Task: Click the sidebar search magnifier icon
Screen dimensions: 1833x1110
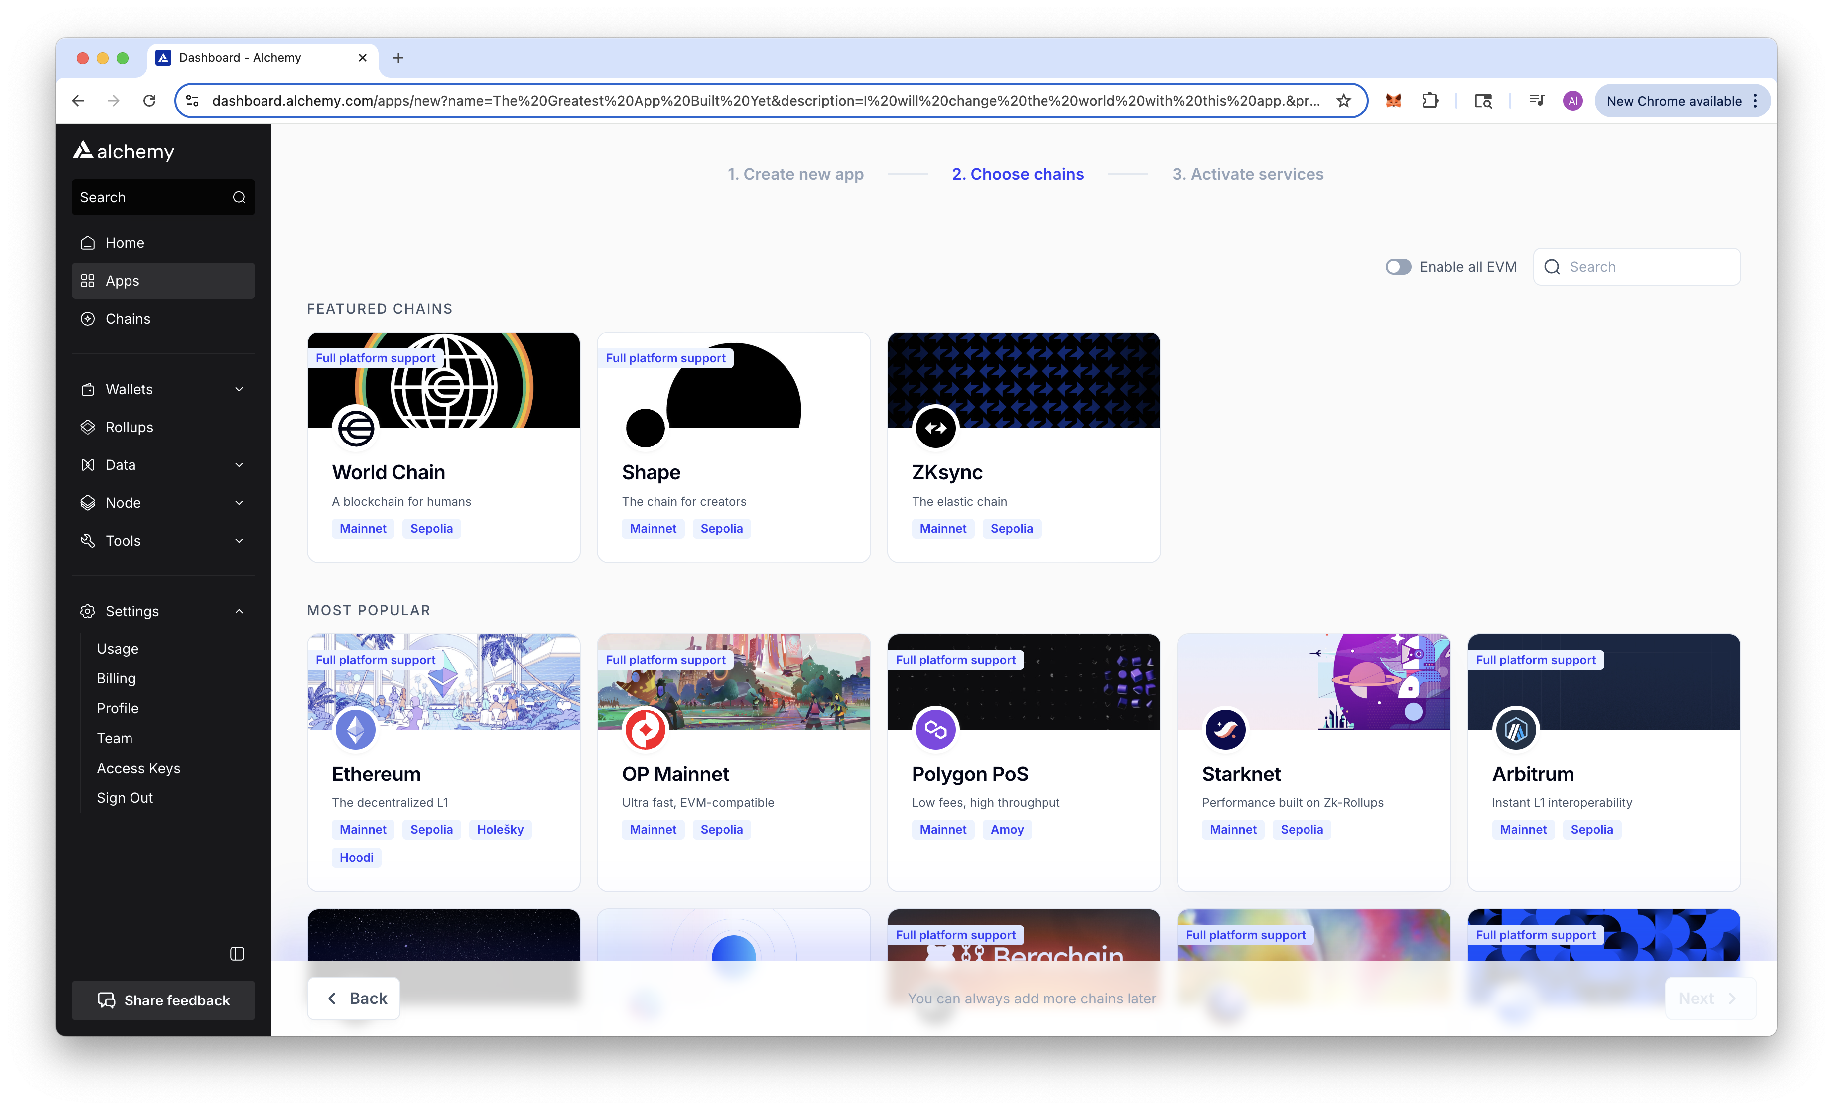Action: (239, 197)
